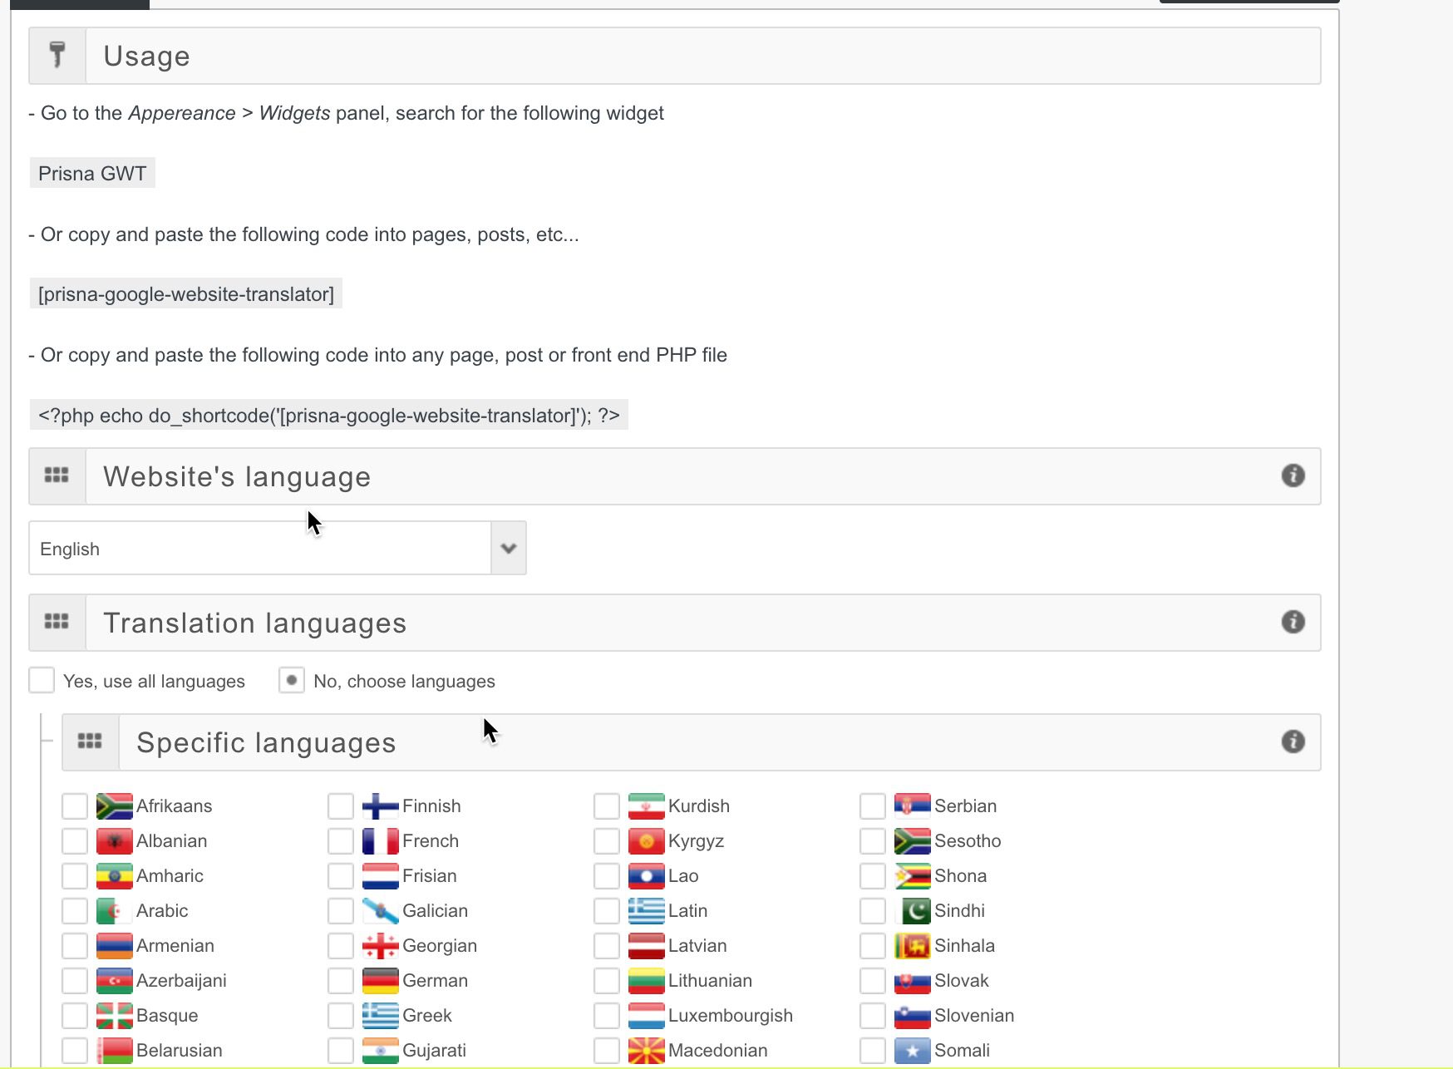Open the info icon for Specific languages
The image size is (1453, 1069).
coord(1293,742)
